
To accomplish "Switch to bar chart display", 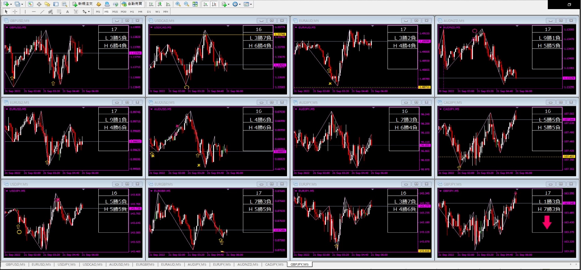I will [151, 4].
